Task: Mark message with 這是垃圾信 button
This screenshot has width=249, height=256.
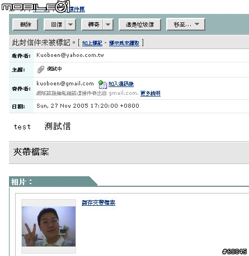Action: point(140,25)
